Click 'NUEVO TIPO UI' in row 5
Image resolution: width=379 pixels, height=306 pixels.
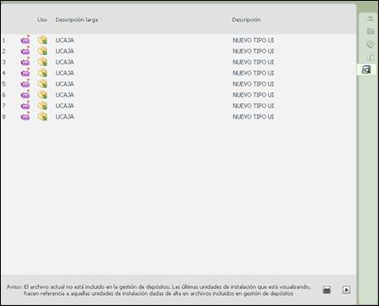coord(254,84)
